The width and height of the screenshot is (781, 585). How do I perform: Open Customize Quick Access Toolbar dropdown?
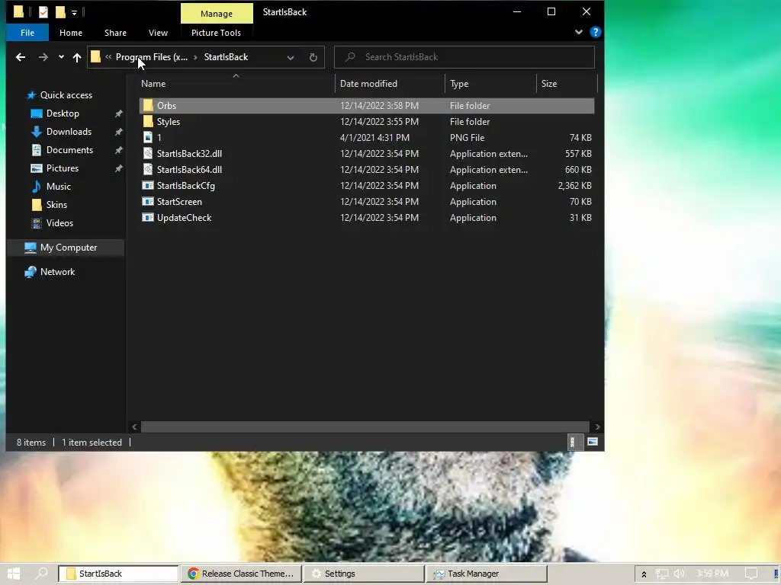[x=74, y=12]
